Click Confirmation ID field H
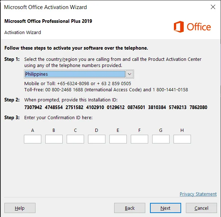The image size is (221, 217). point(182,139)
